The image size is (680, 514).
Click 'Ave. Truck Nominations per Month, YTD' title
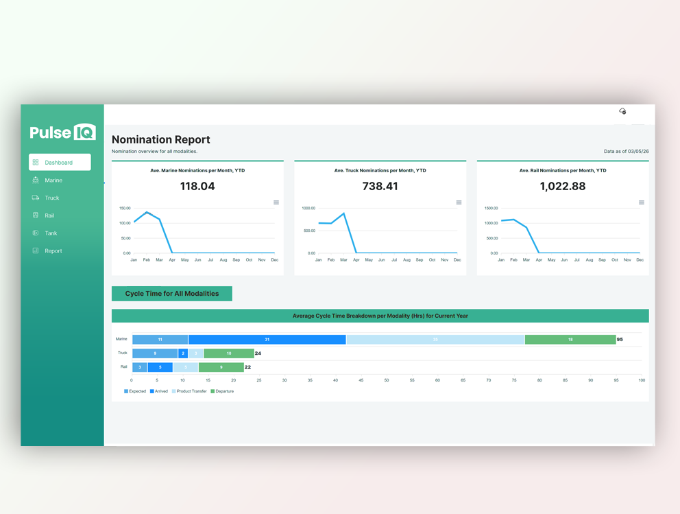(380, 171)
